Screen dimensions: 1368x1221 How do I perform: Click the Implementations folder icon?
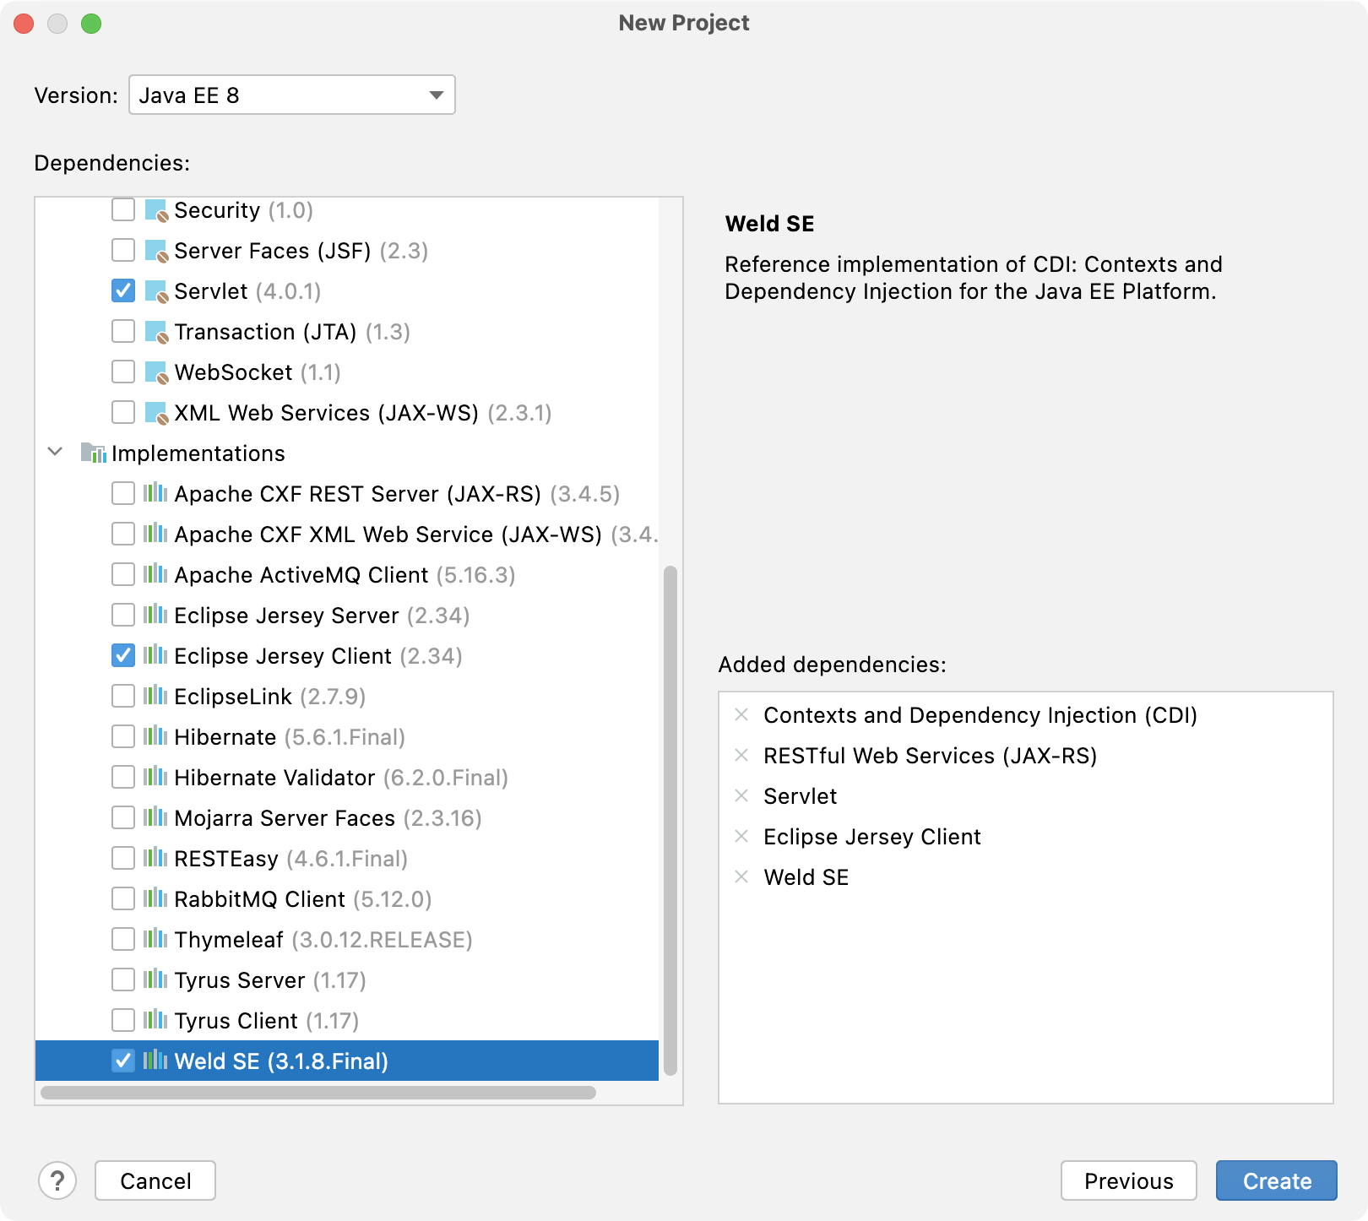[x=93, y=453]
